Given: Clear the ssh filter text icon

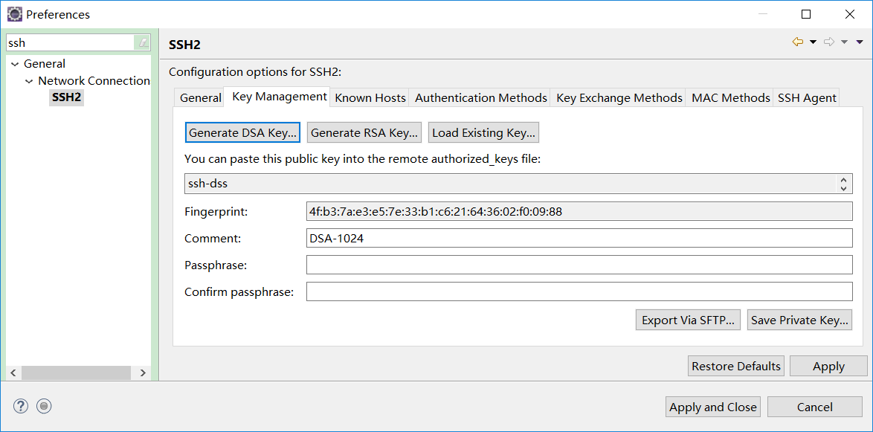Looking at the screenshot, I should pos(143,43).
